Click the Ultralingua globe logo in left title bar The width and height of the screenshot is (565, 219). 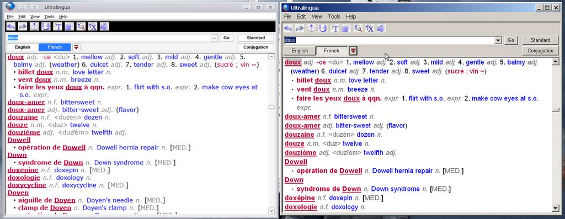[10, 7]
